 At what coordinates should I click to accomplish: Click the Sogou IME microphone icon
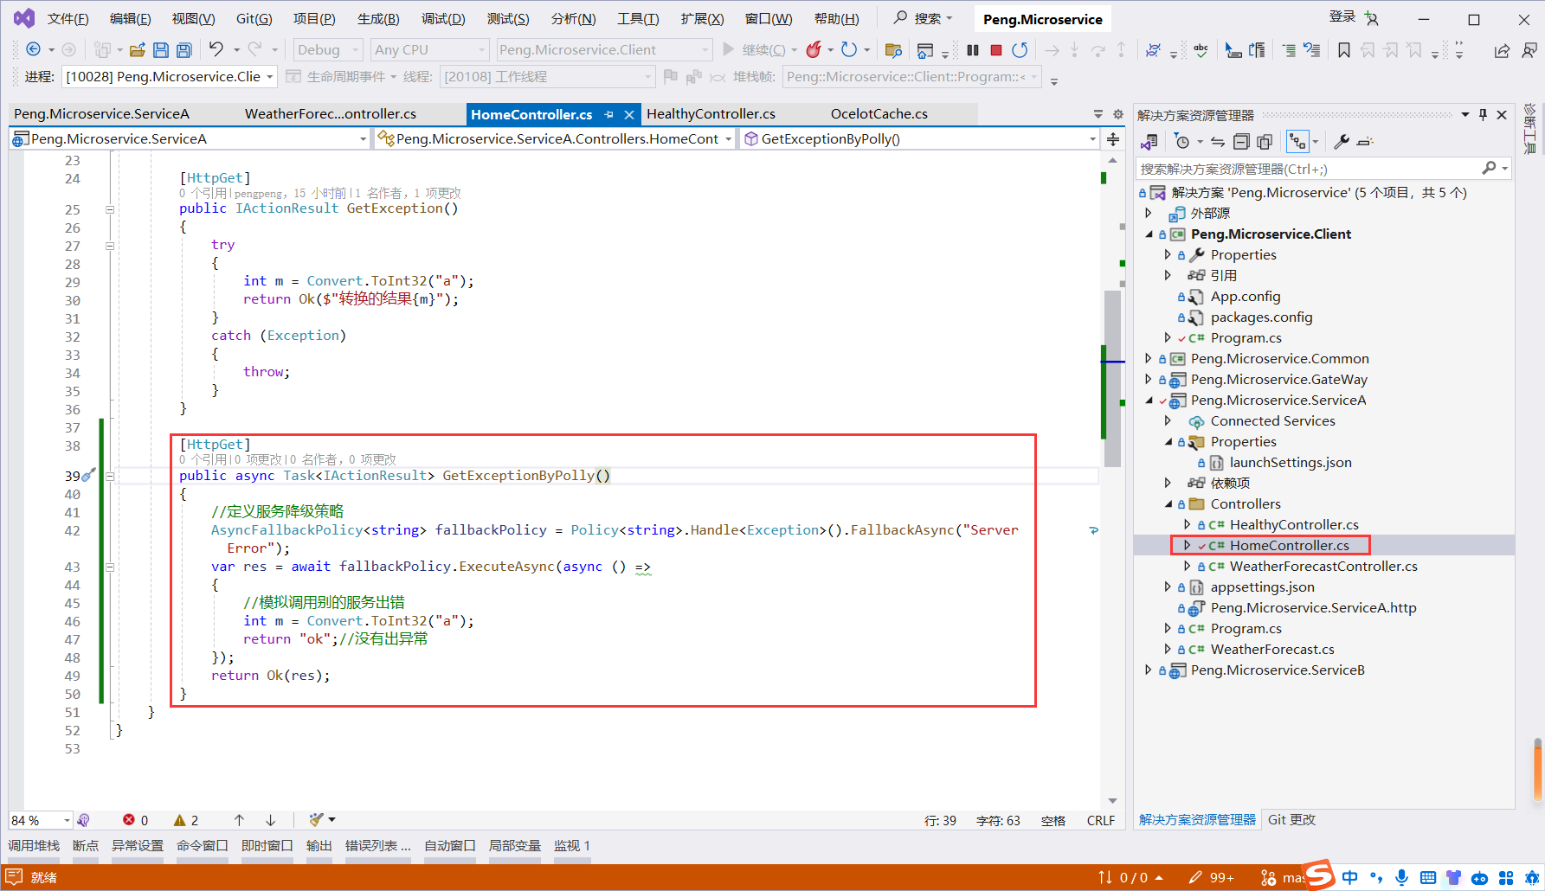[1401, 877]
